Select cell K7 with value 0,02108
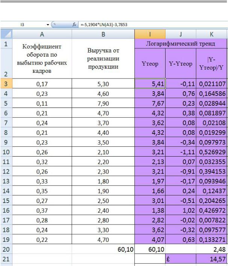 pos(211,123)
